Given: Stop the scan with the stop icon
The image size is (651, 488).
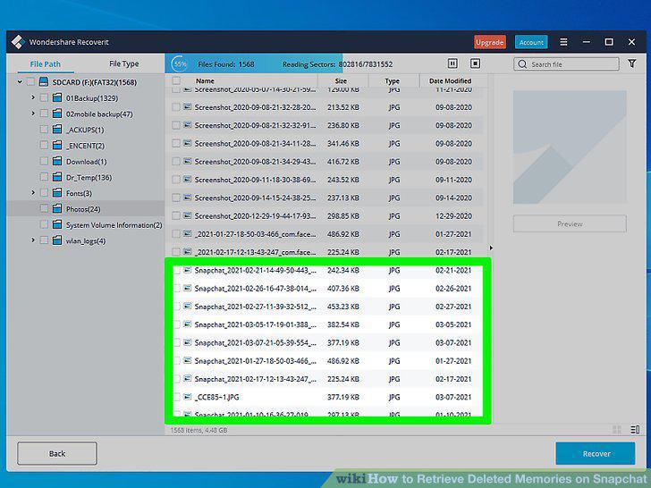Looking at the screenshot, I should [x=475, y=63].
